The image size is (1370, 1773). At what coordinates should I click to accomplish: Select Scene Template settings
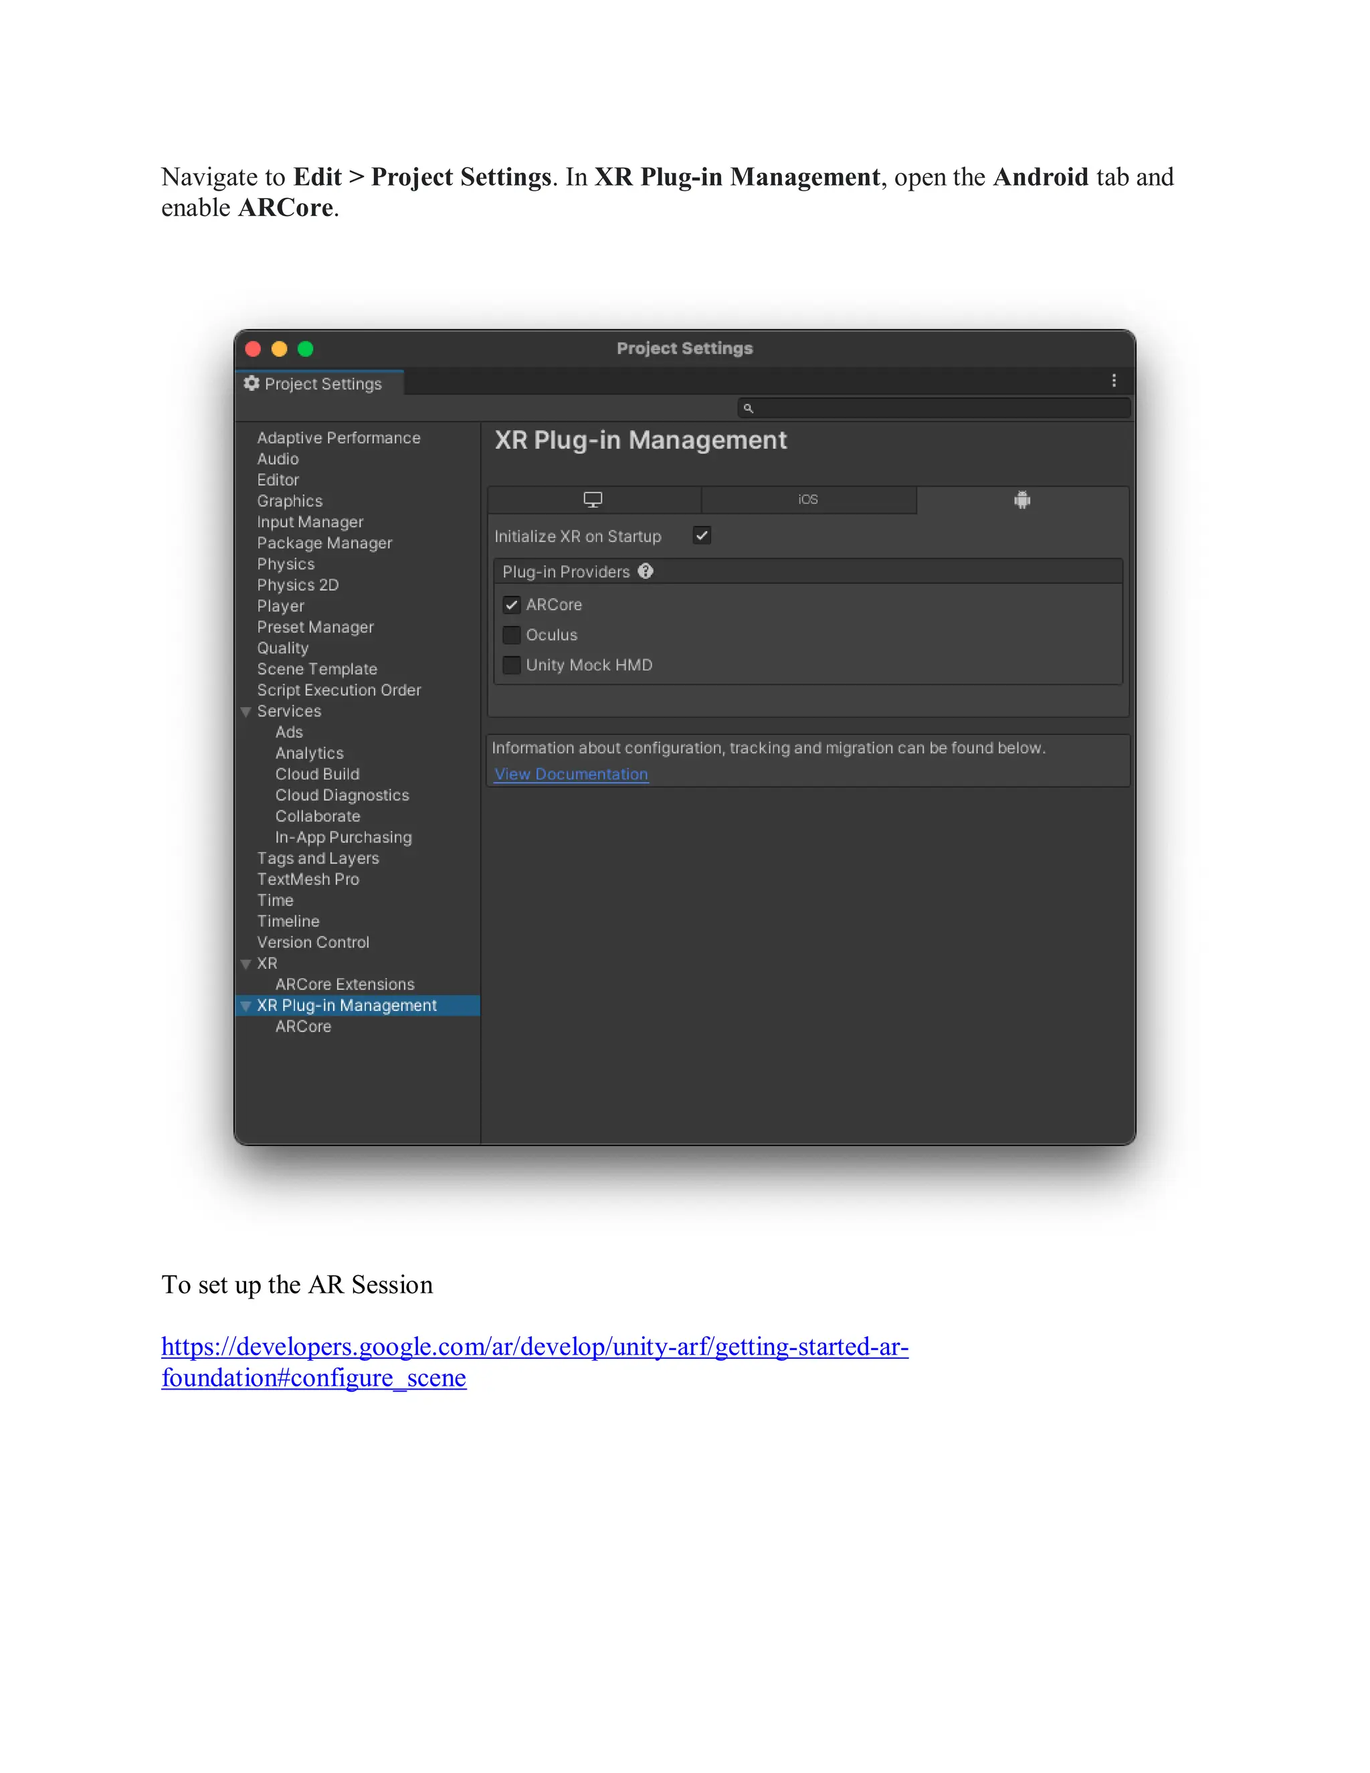pos(317,670)
